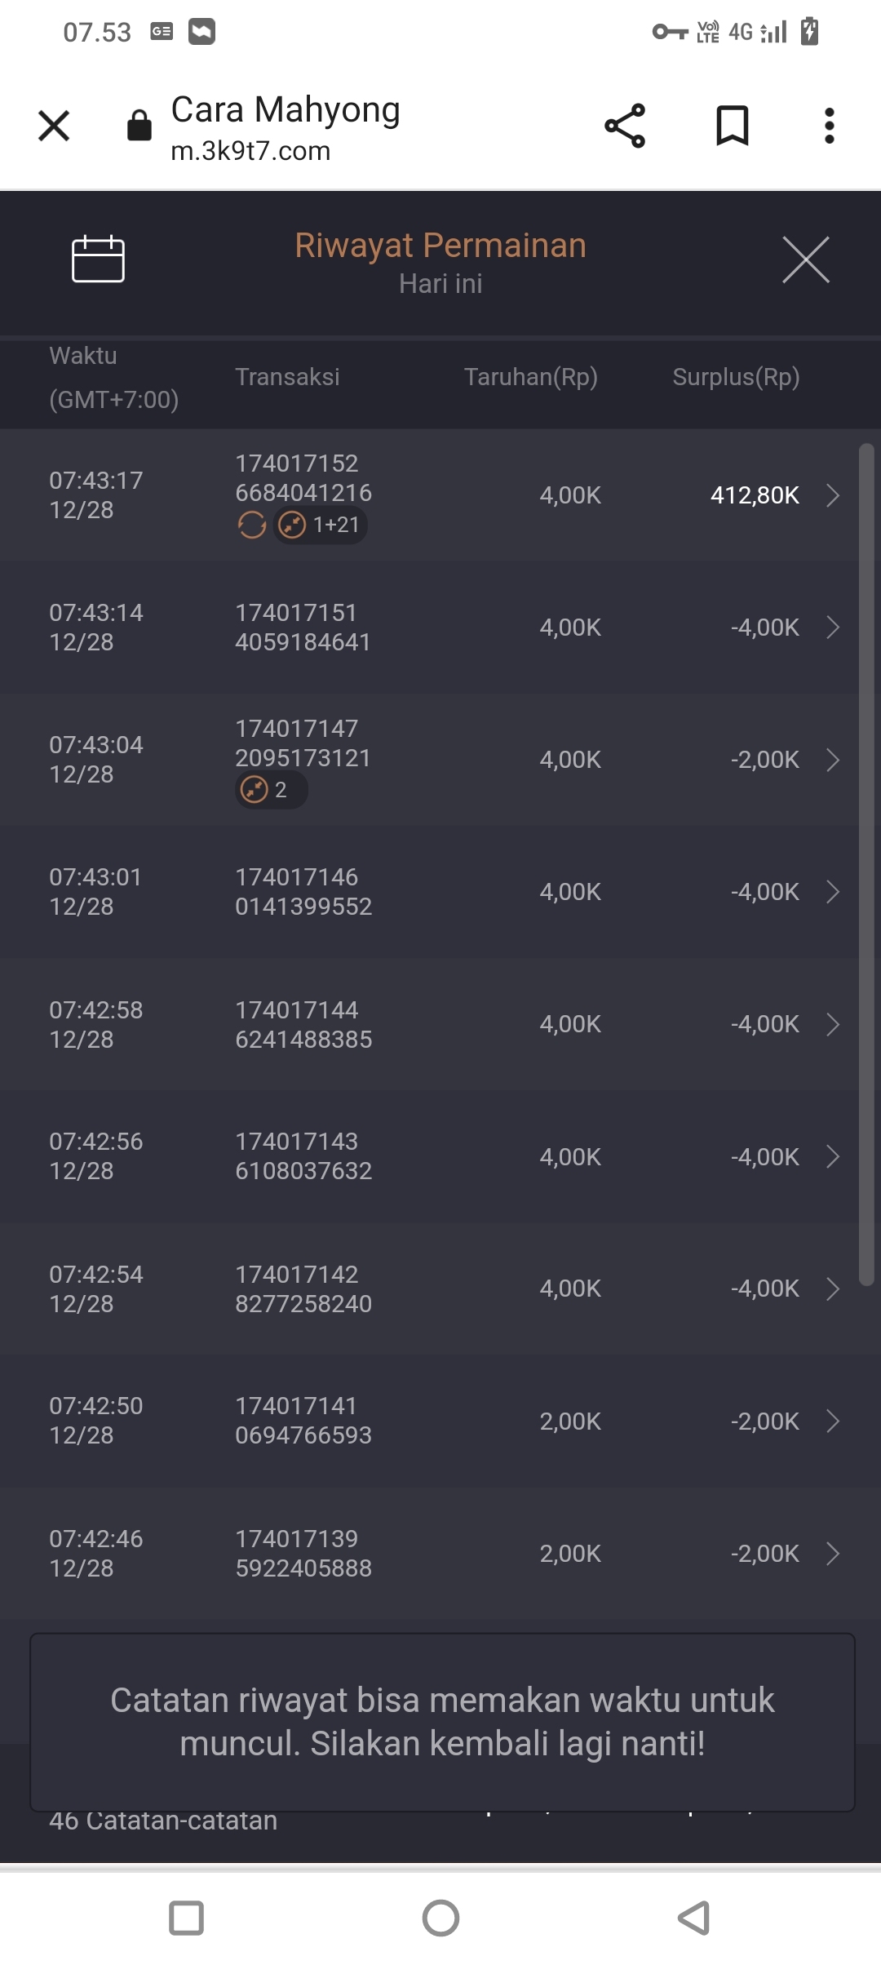
Task: Expand the 07:42:46 row chevron
Action: click(833, 1553)
